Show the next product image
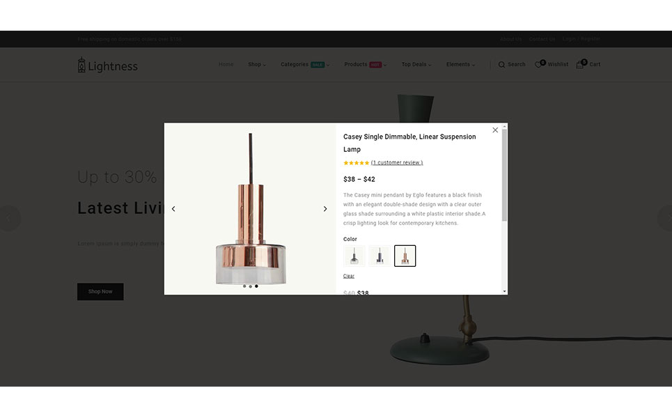 pos(325,209)
